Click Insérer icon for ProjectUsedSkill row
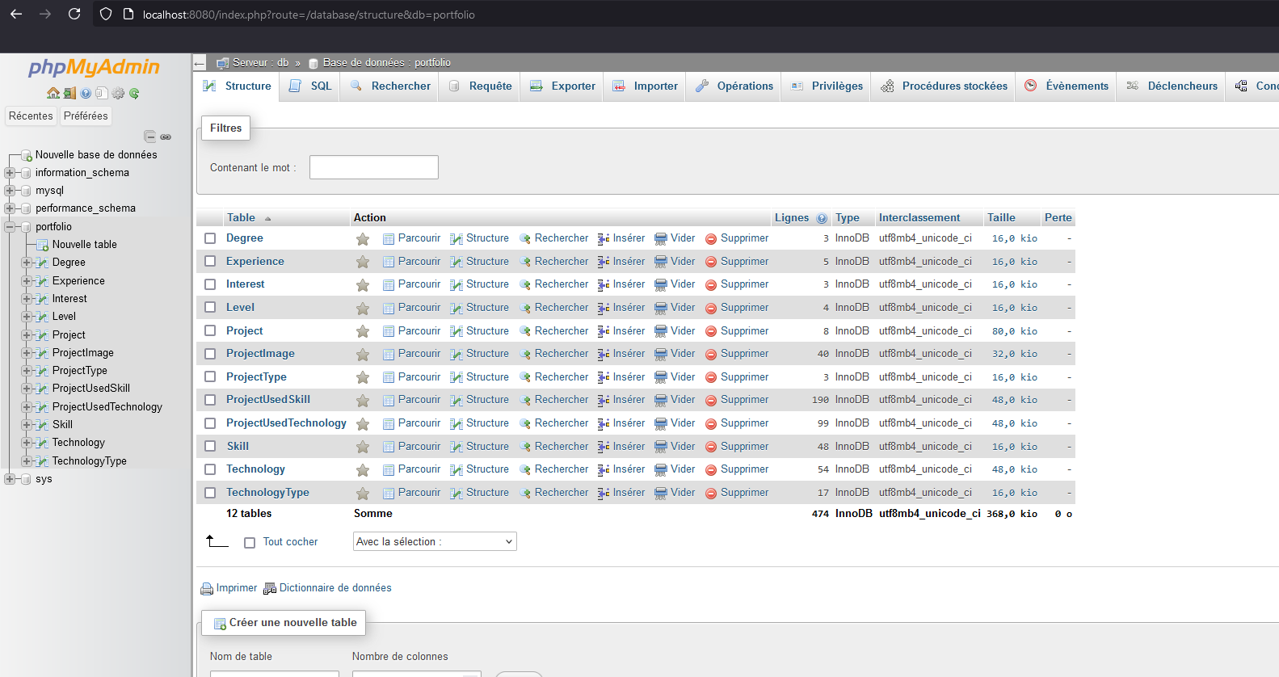 tap(604, 400)
